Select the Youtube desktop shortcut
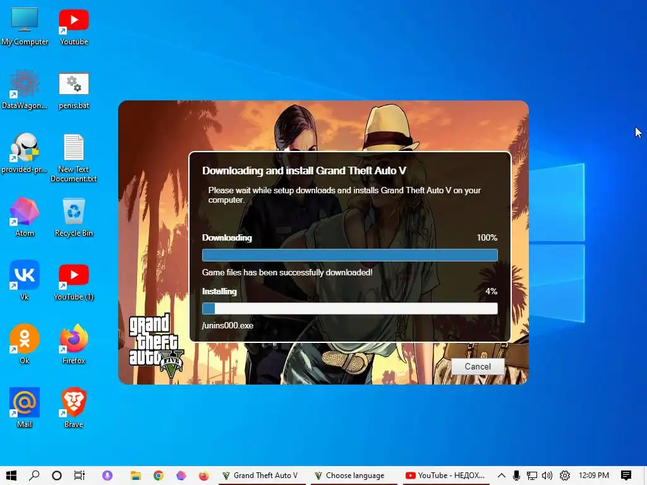This screenshot has width=647, height=485. click(x=74, y=27)
